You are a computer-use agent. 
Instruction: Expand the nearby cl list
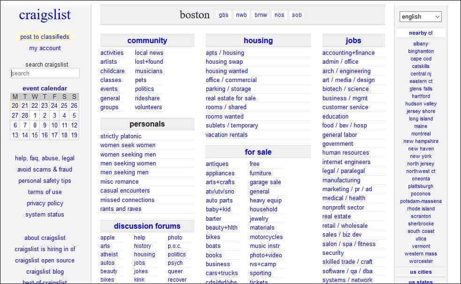tap(420, 33)
